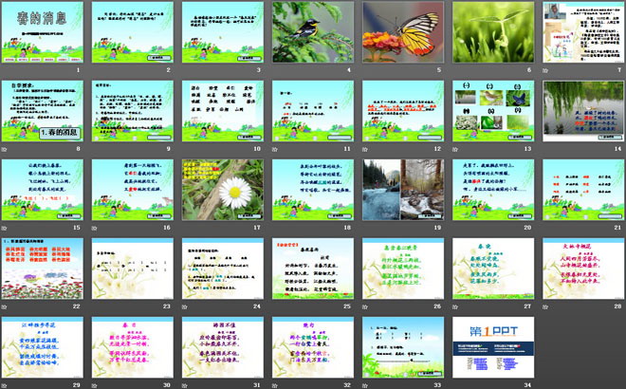Select slide 15 poem thumbnail
Screen dimensions: 626x389
(43, 190)
